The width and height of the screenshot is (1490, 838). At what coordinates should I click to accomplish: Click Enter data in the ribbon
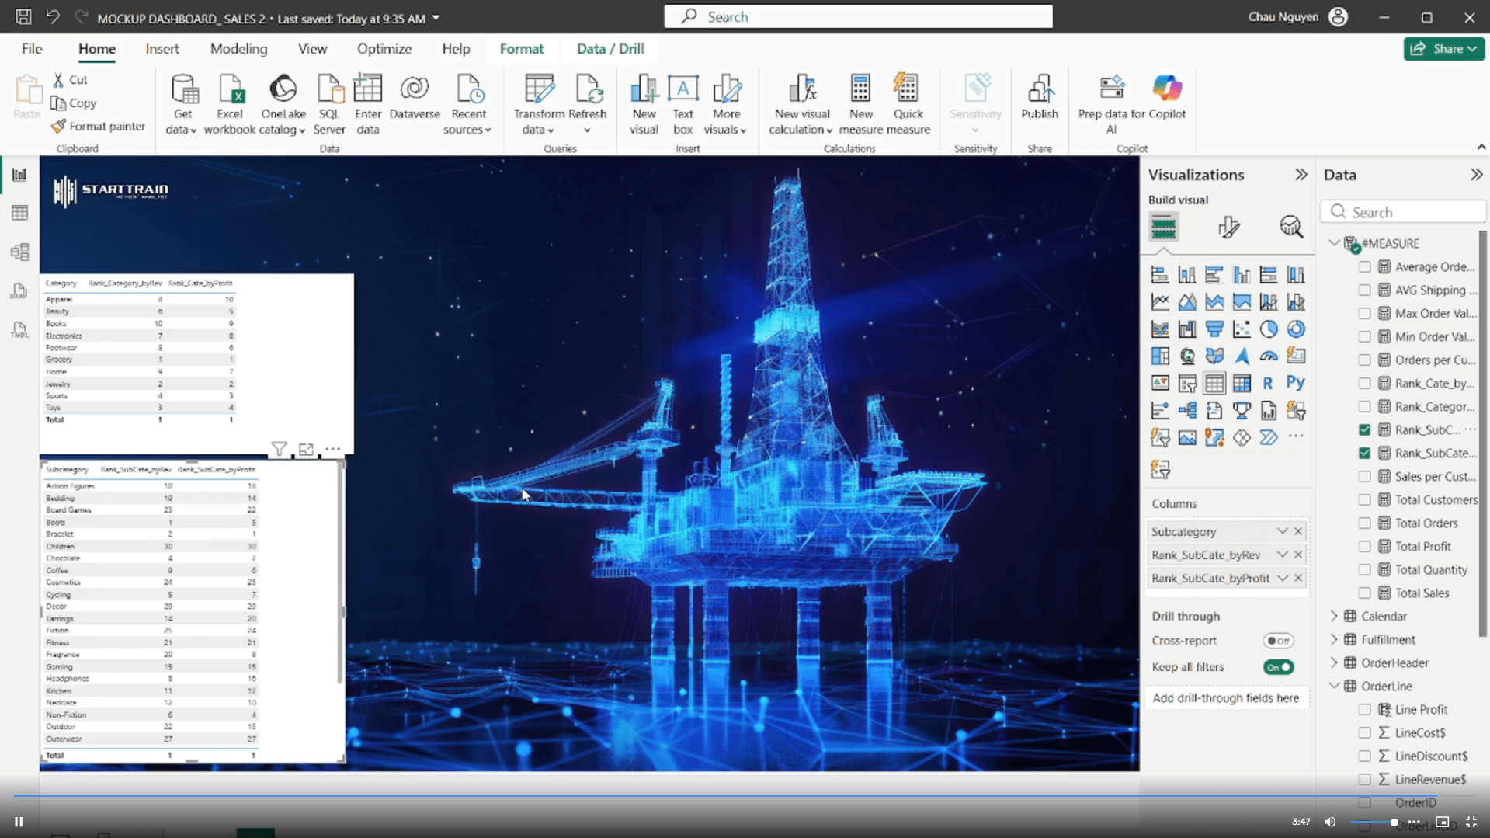[368, 104]
